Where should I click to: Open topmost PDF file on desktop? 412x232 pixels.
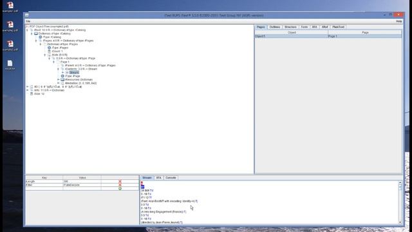tap(10, 7)
